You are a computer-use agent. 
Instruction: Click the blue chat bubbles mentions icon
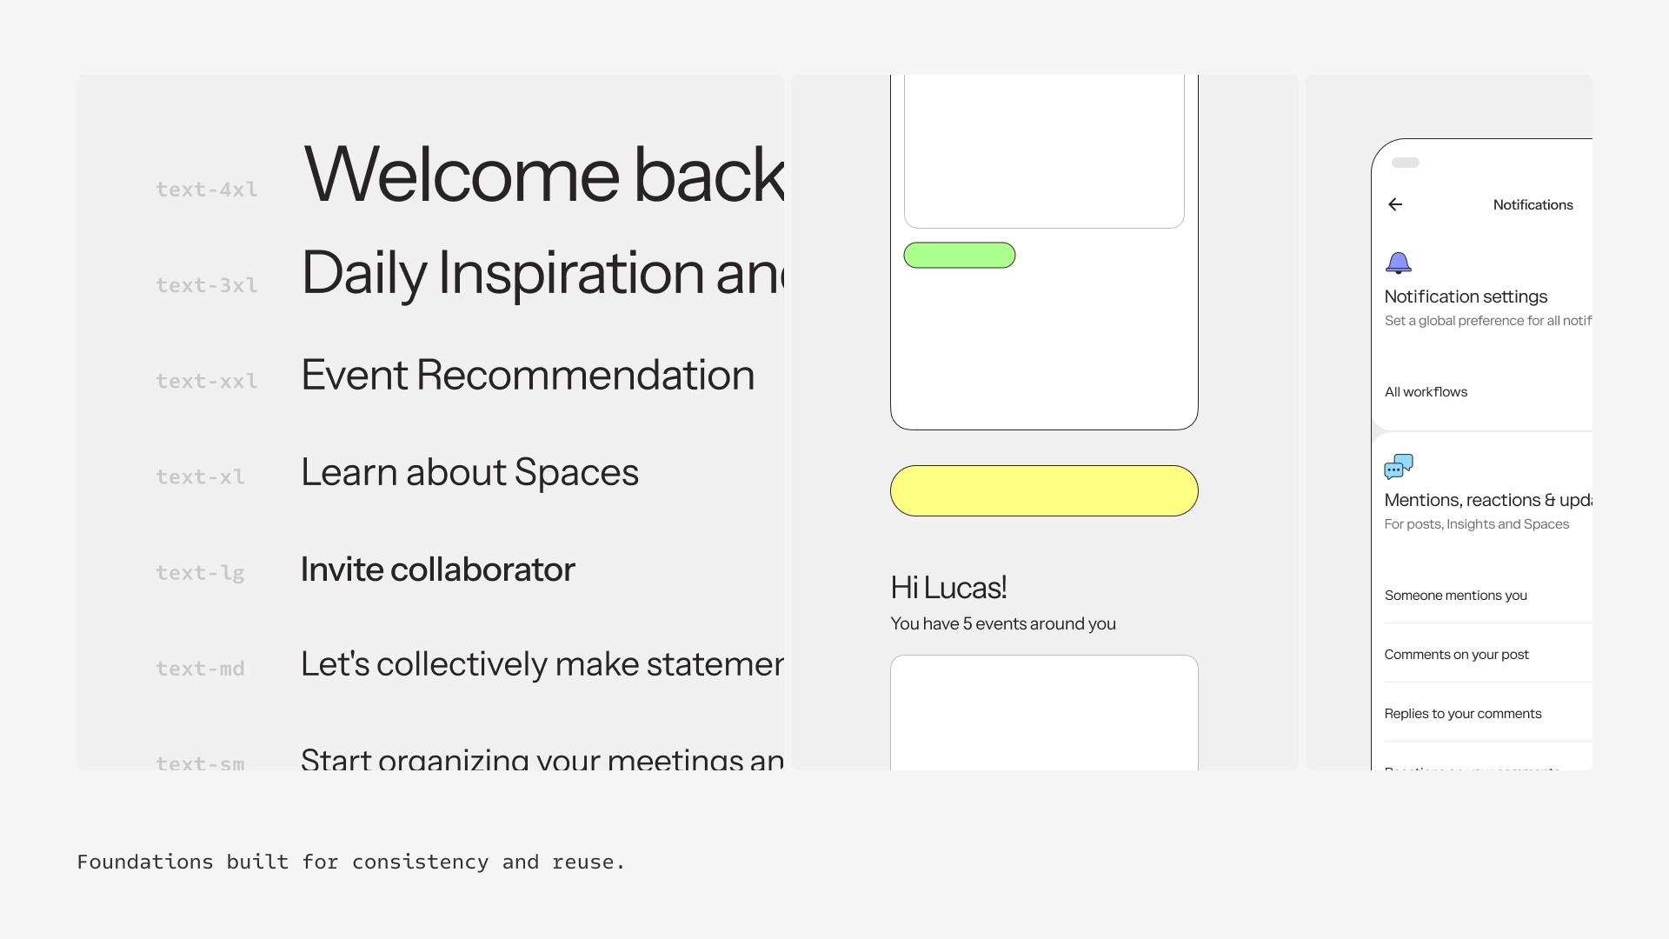(1399, 467)
